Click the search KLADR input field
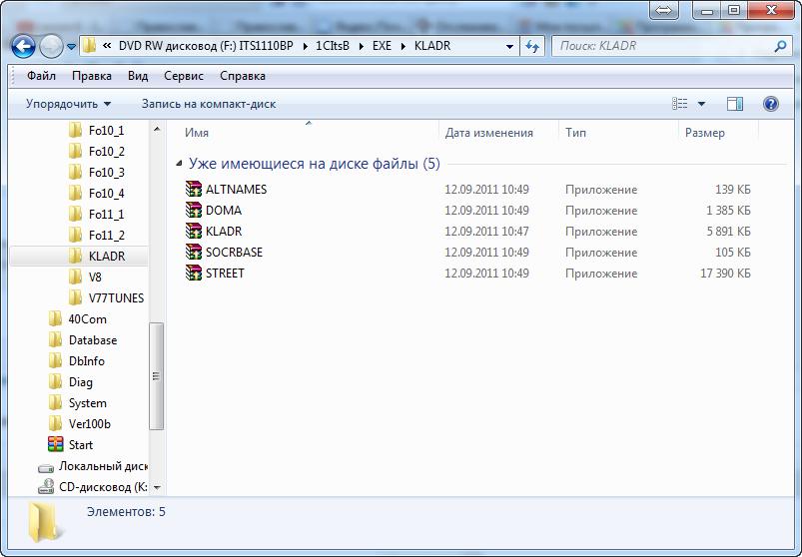 pyautogui.click(x=664, y=46)
